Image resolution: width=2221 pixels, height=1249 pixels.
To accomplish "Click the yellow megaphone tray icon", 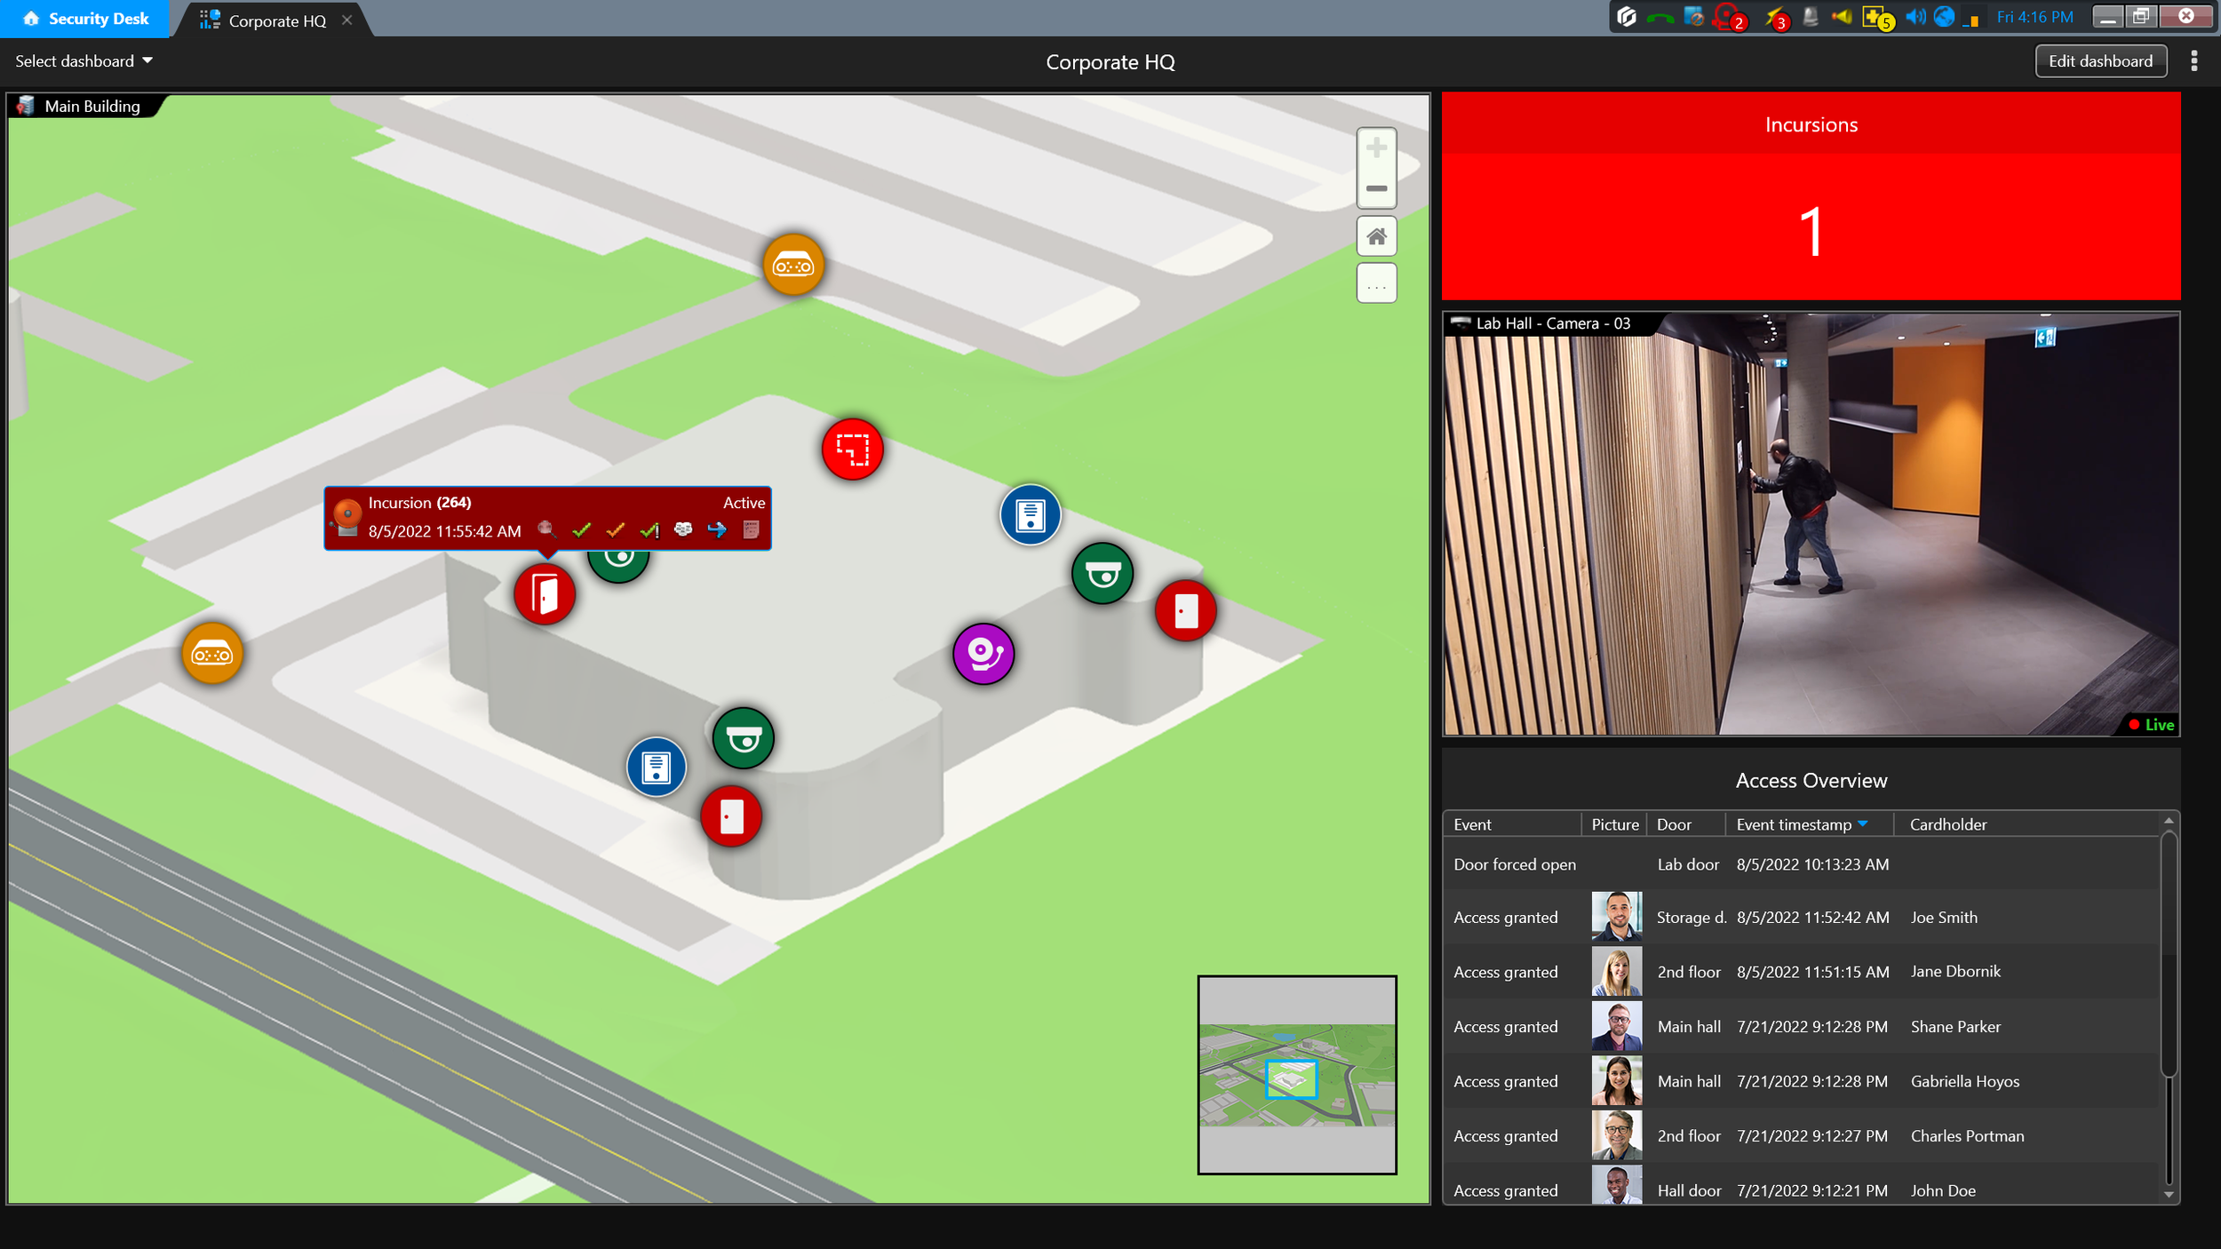I will point(1842,17).
